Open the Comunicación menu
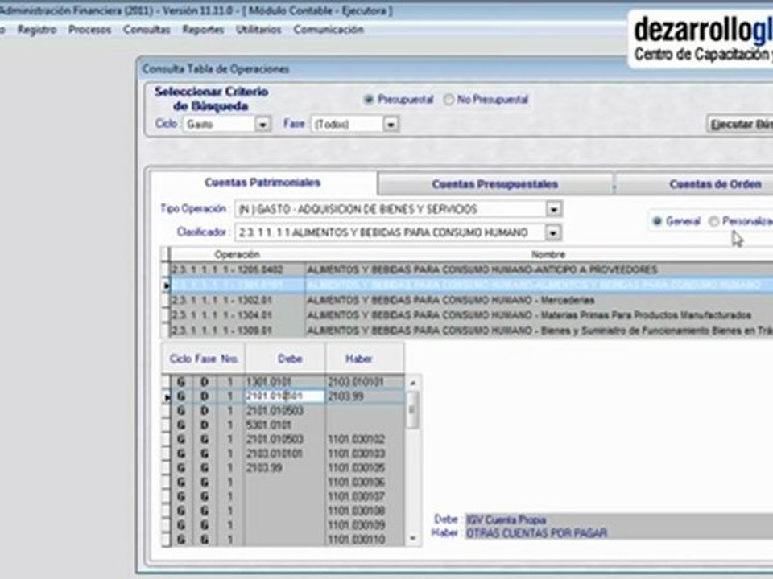Image resolution: width=773 pixels, height=579 pixels. (329, 30)
